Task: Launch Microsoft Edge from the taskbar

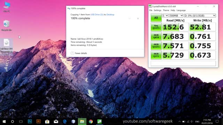Action: click(65, 122)
